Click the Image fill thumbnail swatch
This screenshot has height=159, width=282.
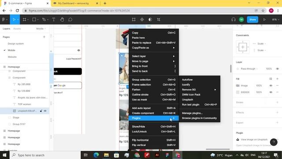coord(237,85)
